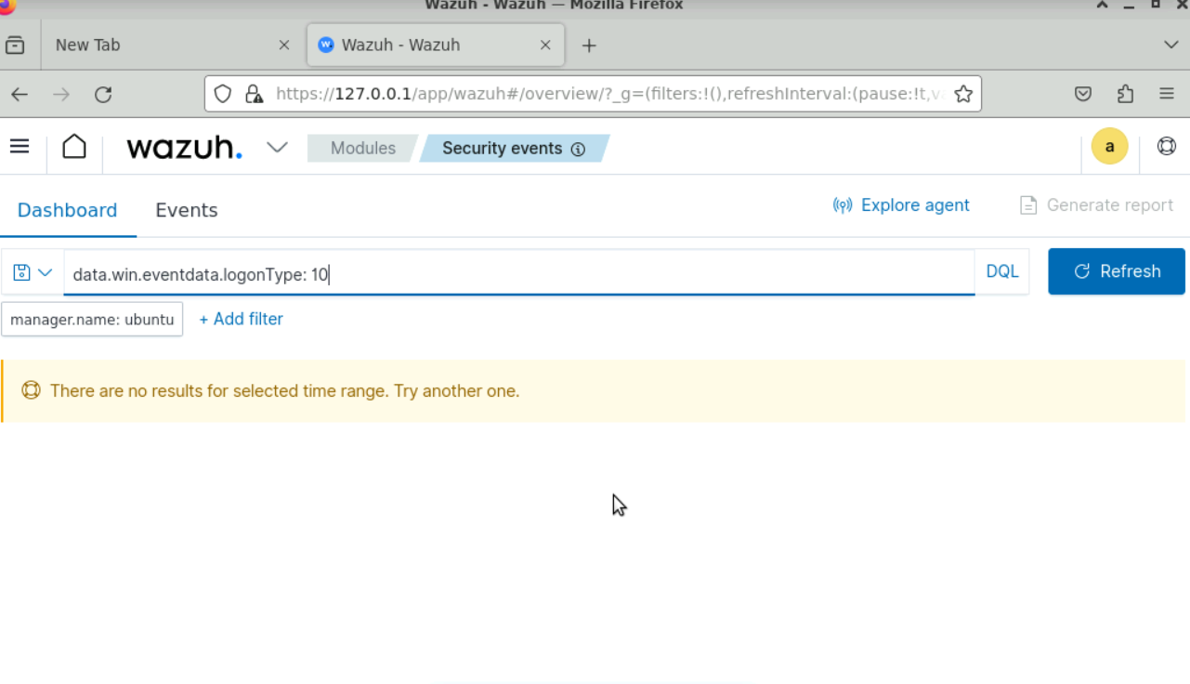This screenshot has width=1190, height=684.
Task: Switch to the Events tab
Action: [186, 210]
